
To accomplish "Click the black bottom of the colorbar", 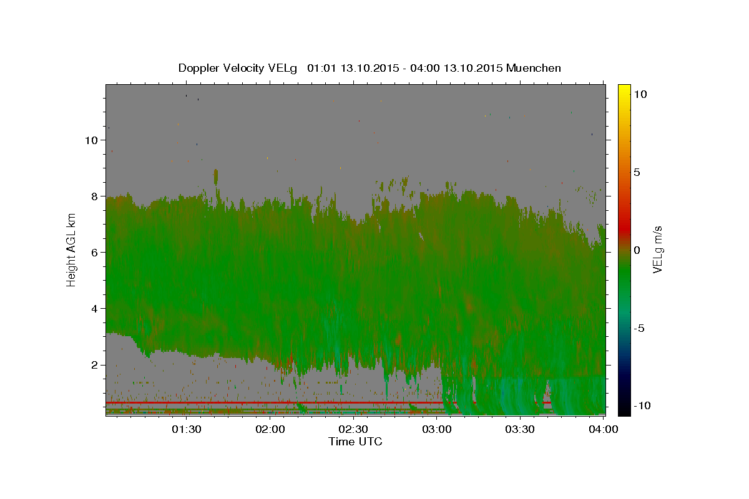I will click(x=624, y=409).
